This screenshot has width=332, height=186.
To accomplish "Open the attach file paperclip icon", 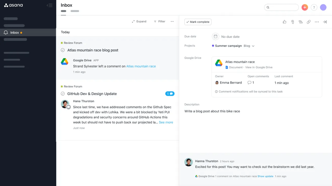I will tap(292, 22).
